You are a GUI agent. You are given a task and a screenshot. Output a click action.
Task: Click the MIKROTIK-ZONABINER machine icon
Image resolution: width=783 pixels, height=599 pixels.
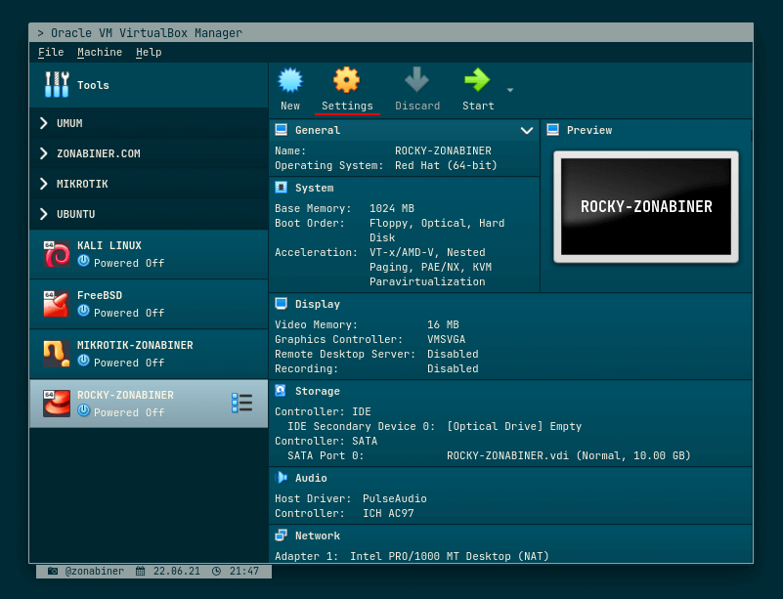(56, 354)
